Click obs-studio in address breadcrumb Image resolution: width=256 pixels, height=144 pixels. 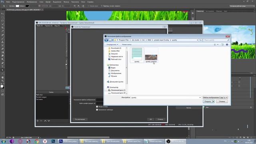pyautogui.click(x=136, y=40)
